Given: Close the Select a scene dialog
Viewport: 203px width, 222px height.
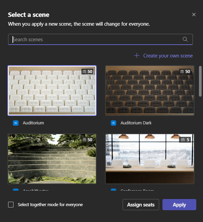Looking at the screenshot, I should click(194, 15).
